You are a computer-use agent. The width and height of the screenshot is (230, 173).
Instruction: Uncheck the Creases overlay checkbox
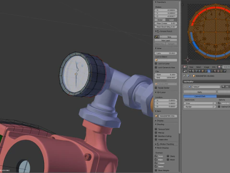click(x=156, y=163)
